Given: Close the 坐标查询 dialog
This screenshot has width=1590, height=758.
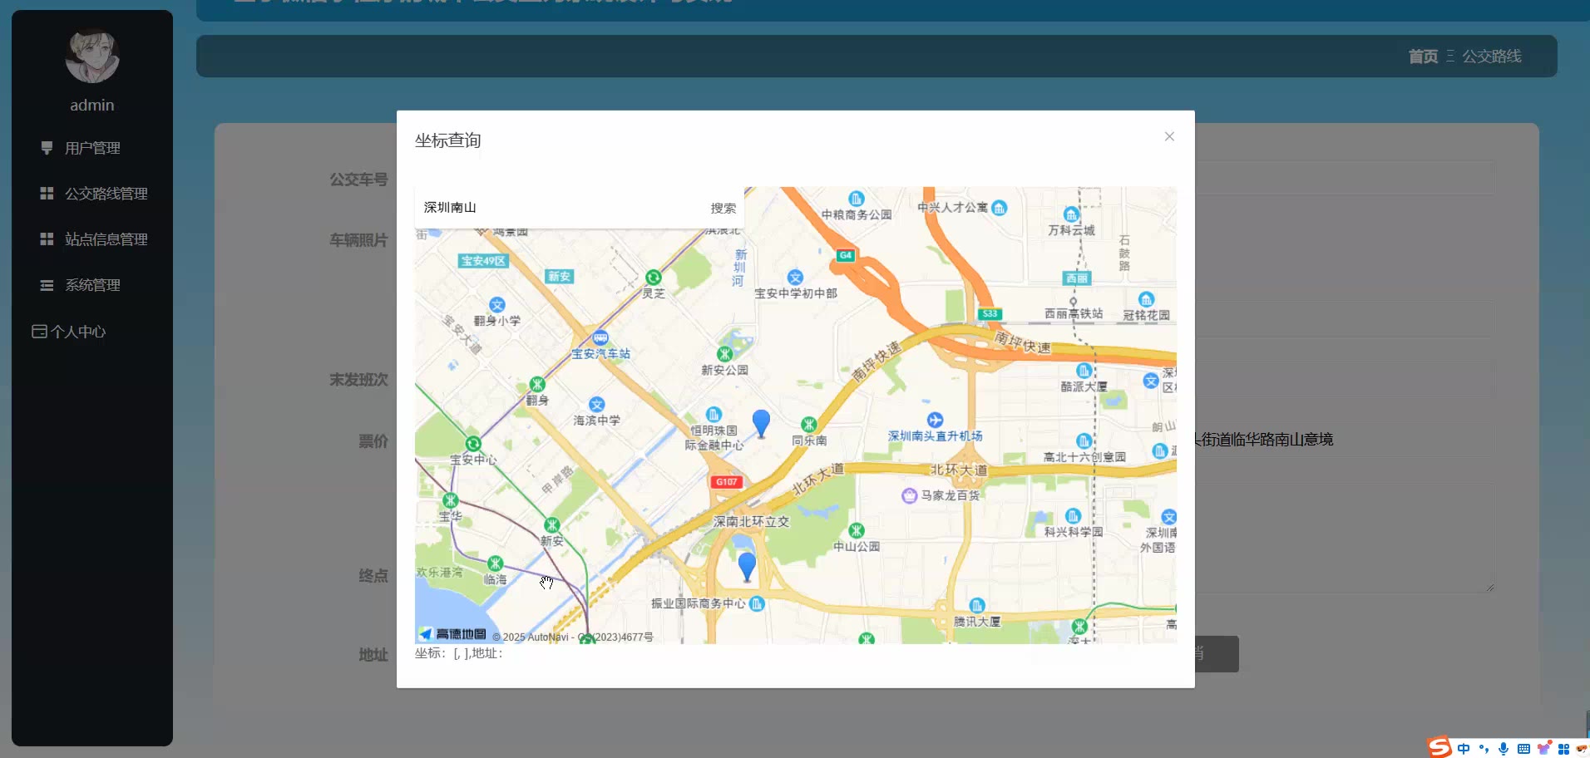Looking at the screenshot, I should click(x=1169, y=136).
